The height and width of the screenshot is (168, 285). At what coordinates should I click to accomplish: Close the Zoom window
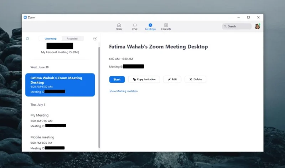click(258, 17)
